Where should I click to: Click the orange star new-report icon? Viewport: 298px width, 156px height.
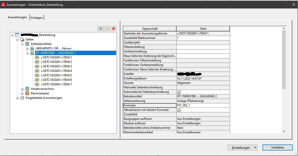(x=107, y=29)
